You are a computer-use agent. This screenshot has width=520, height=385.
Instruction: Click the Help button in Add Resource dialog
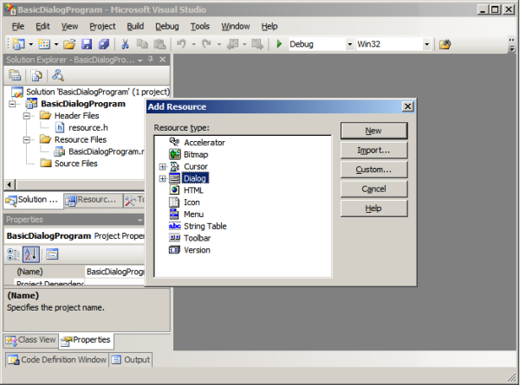pos(374,209)
